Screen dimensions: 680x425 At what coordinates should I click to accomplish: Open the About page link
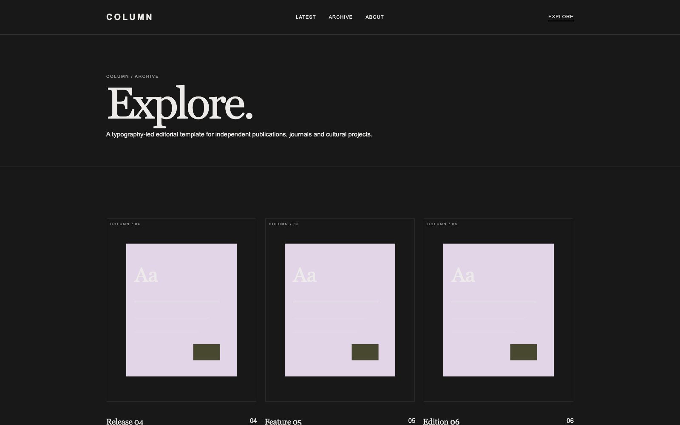(x=374, y=17)
